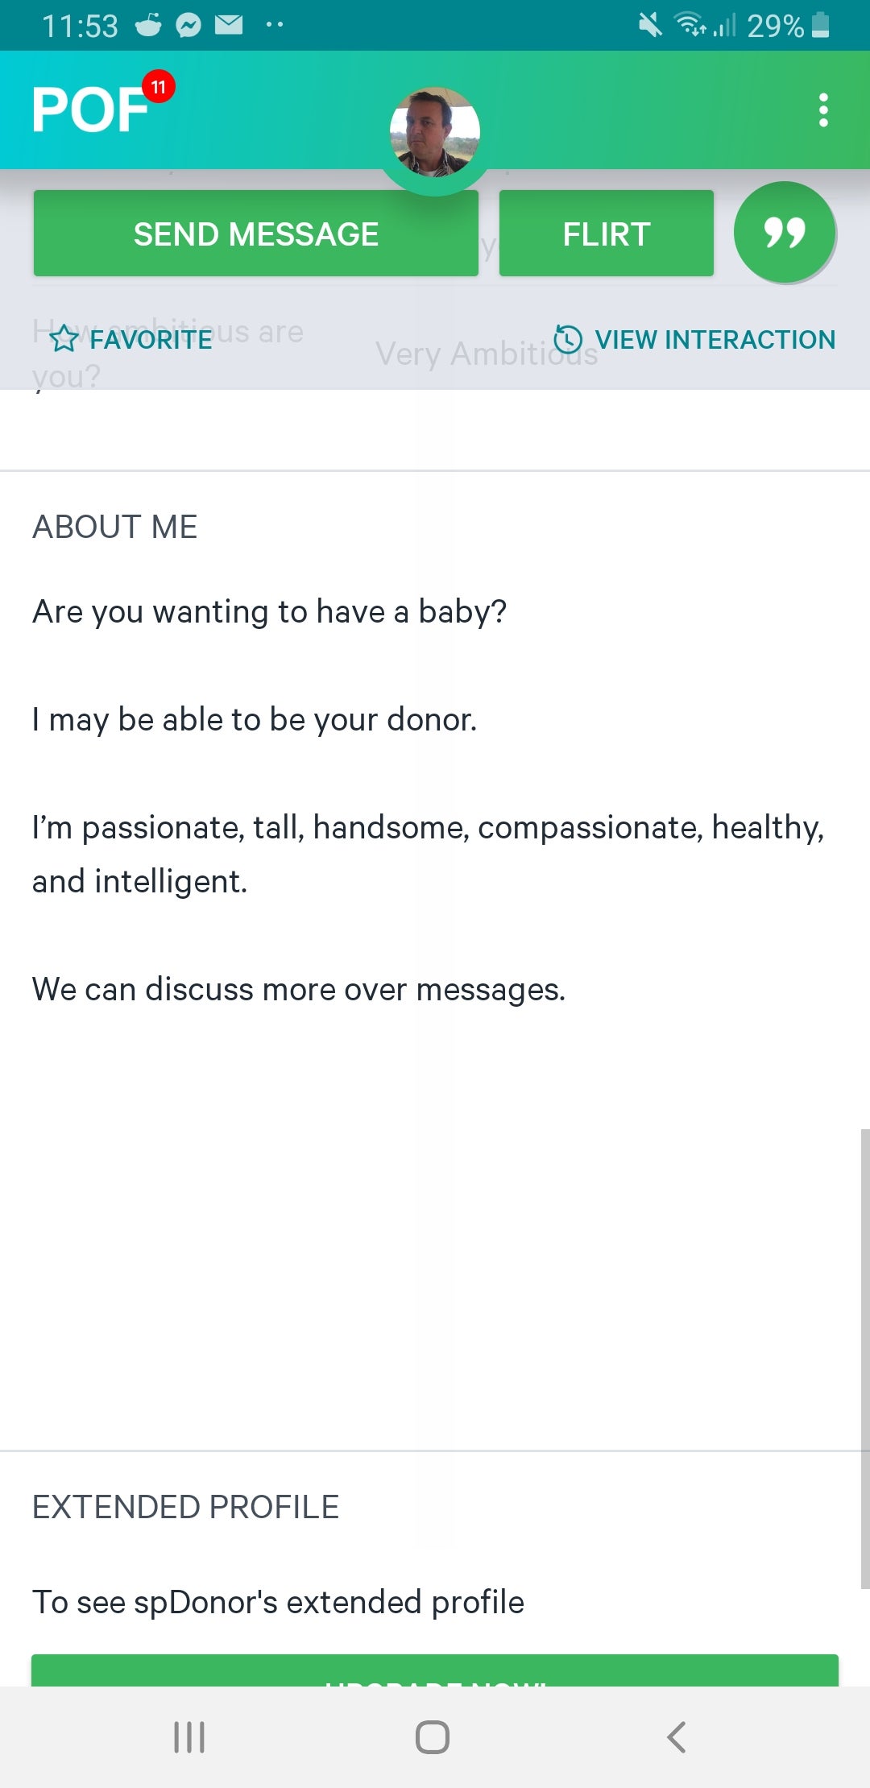Tap the mail icon in status bar
This screenshot has height=1788, width=870.
coord(229,26)
